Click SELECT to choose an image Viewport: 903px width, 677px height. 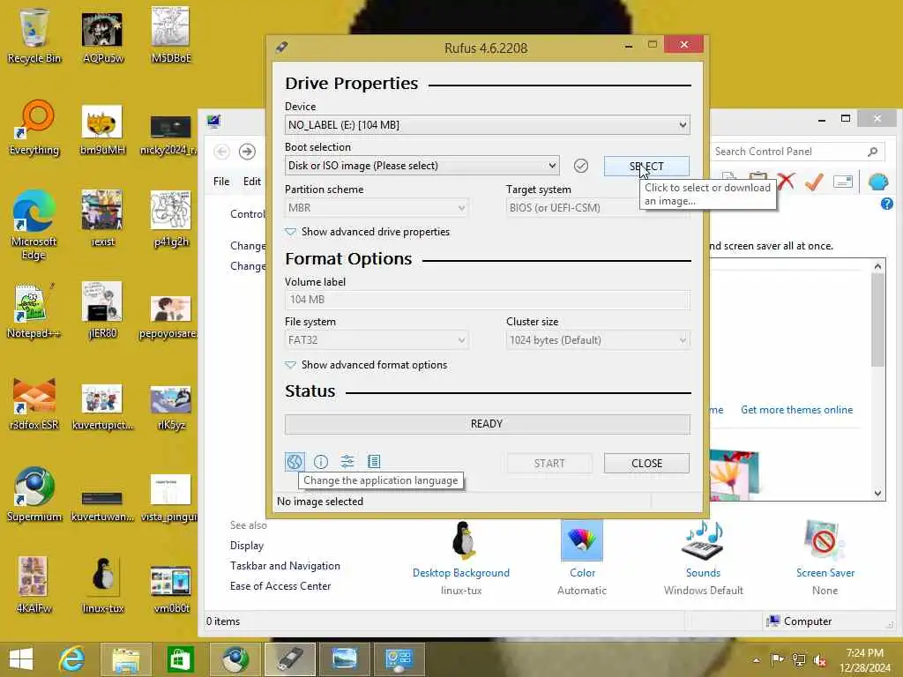tap(646, 167)
